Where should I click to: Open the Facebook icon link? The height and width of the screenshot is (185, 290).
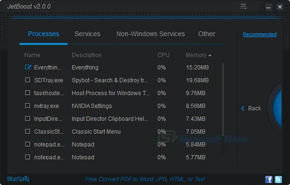(269, 179)
